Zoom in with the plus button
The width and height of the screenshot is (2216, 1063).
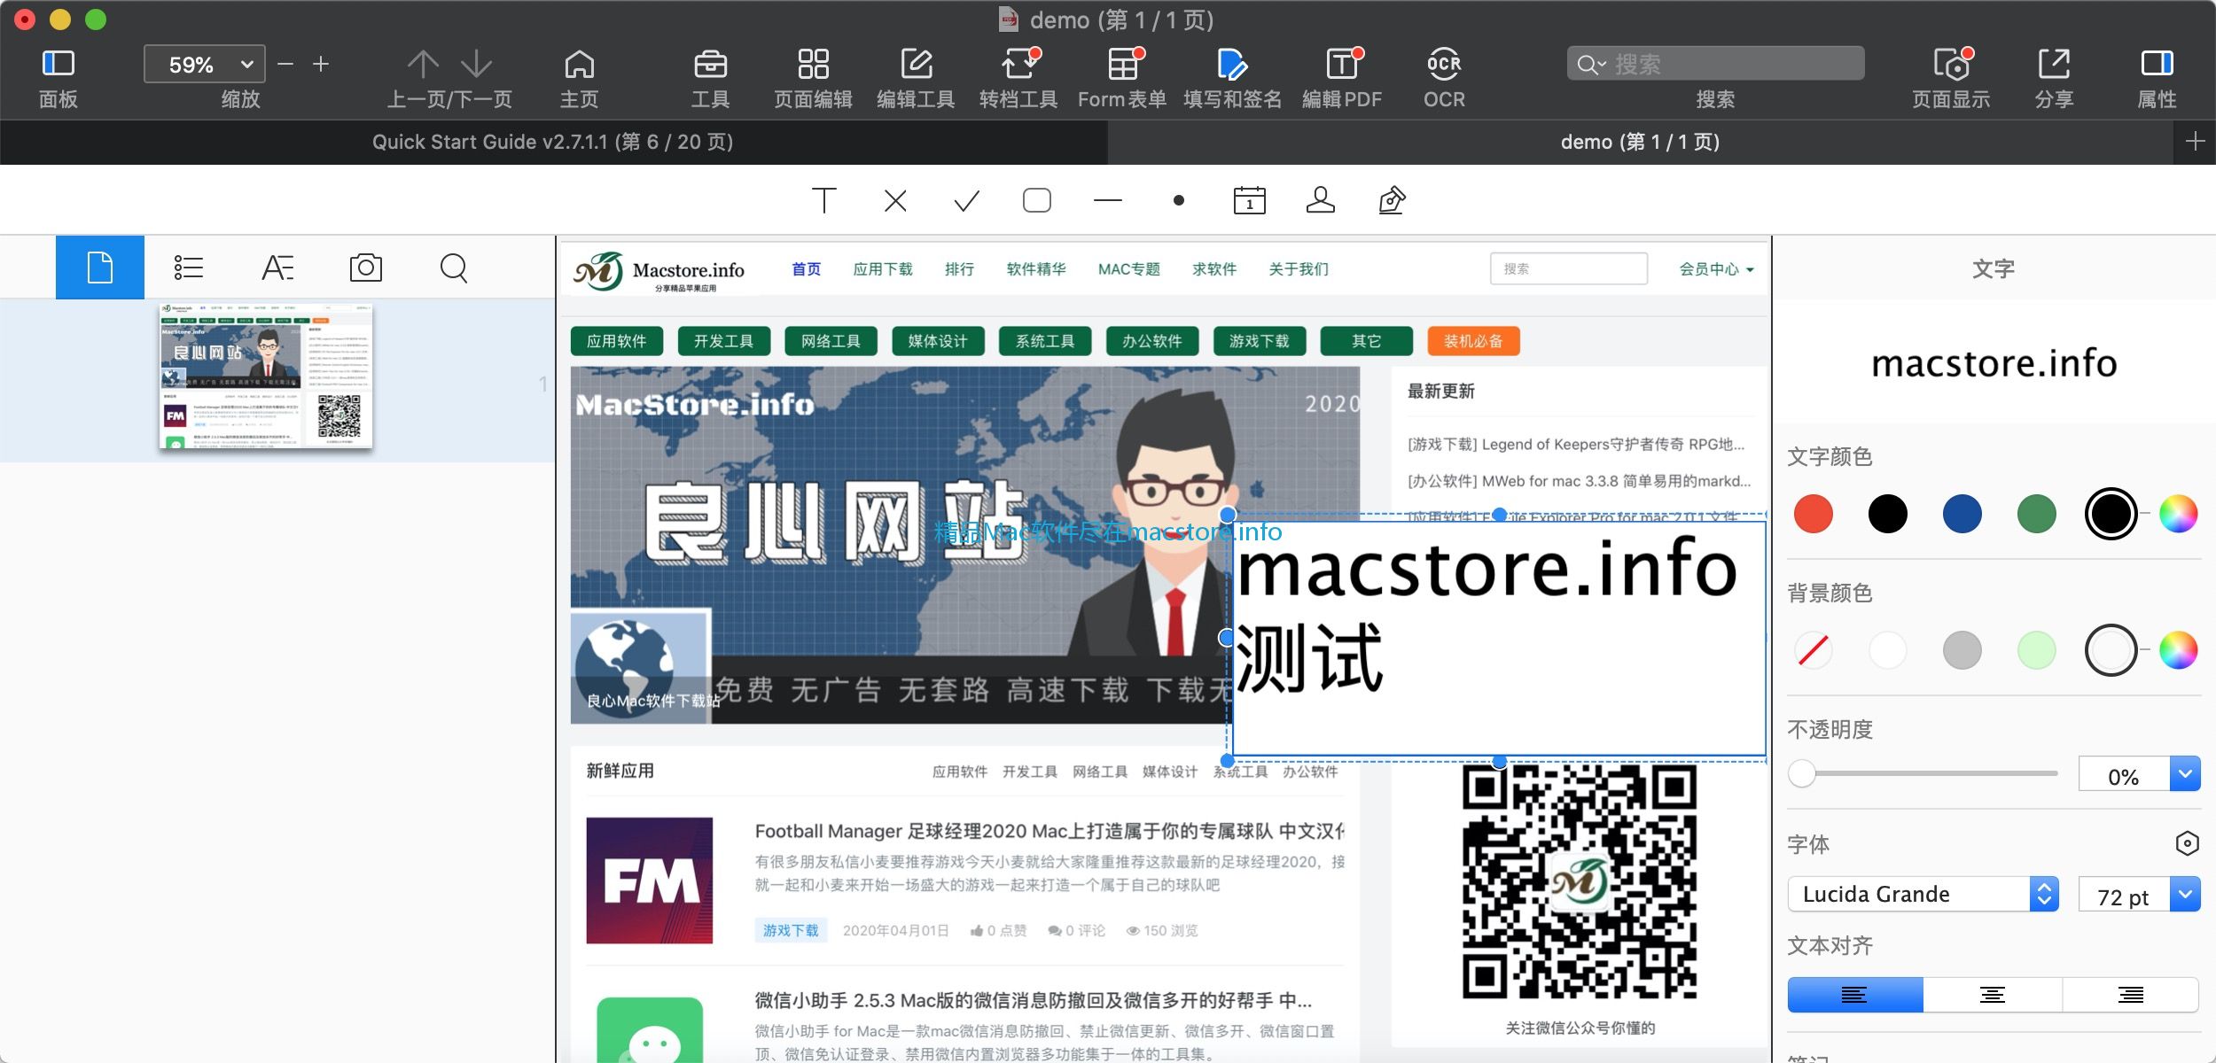(321, 64)
